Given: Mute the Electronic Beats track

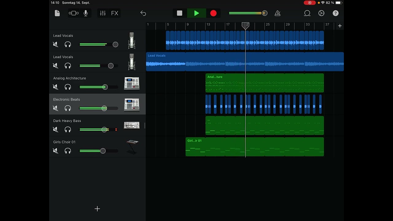Looking at the screenshot, I should (x=56, y=108).
